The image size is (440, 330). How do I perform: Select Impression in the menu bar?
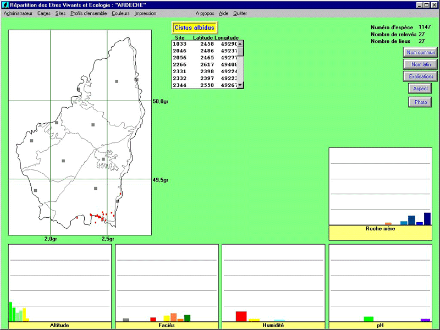pyautogui.click(x=145, y=13)
